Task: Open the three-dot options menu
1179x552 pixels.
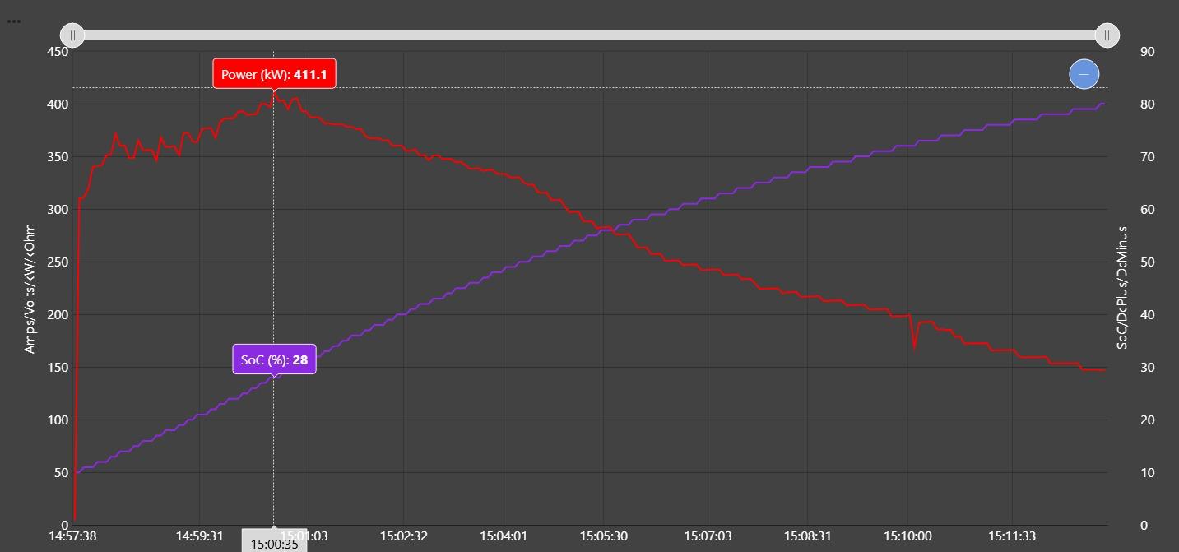Action: point(14,21)
